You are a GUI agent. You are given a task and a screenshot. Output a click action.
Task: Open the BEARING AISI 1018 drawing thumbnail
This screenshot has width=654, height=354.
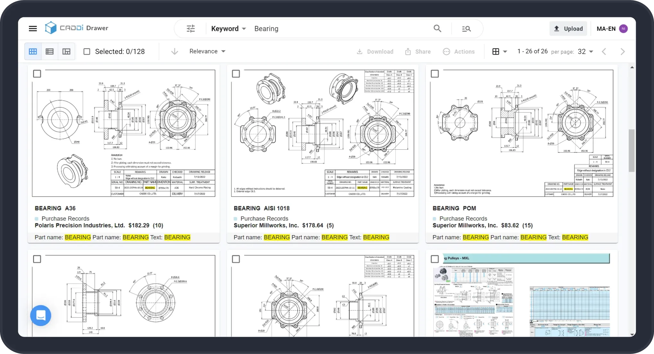pos(323,133)
